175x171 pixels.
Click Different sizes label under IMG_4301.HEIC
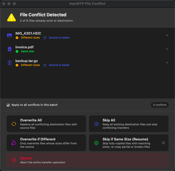[30, 38]
